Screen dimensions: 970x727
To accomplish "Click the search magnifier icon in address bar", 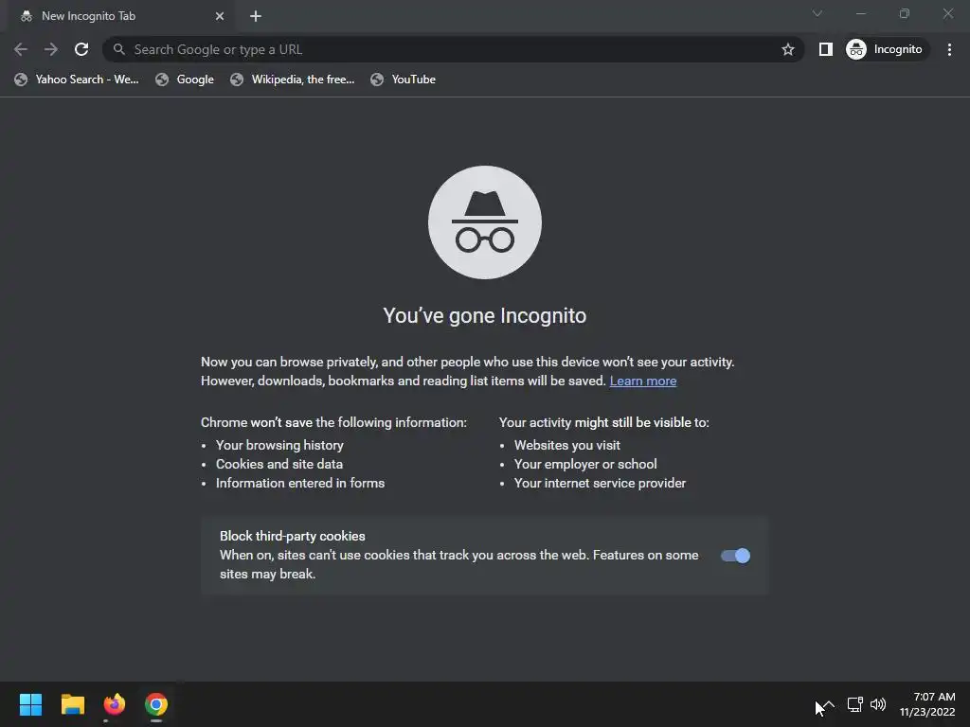I will click(x=118, y=49).
